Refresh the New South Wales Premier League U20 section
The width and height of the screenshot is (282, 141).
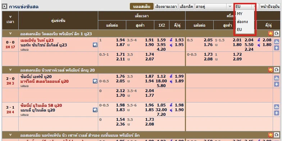[277, 70]
